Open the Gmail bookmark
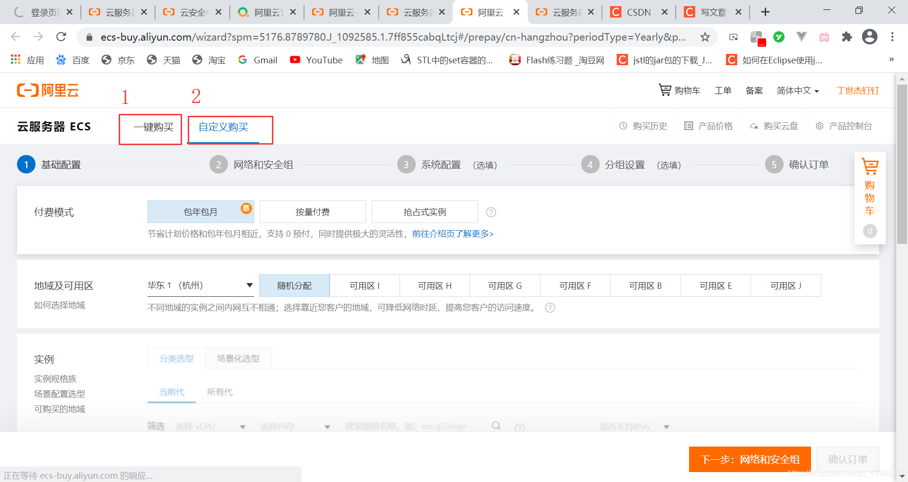Viewport: 908px width, 482px height. click(x=258, y=60)
